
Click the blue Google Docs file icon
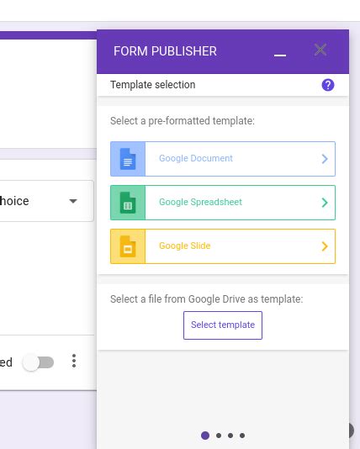128,159
